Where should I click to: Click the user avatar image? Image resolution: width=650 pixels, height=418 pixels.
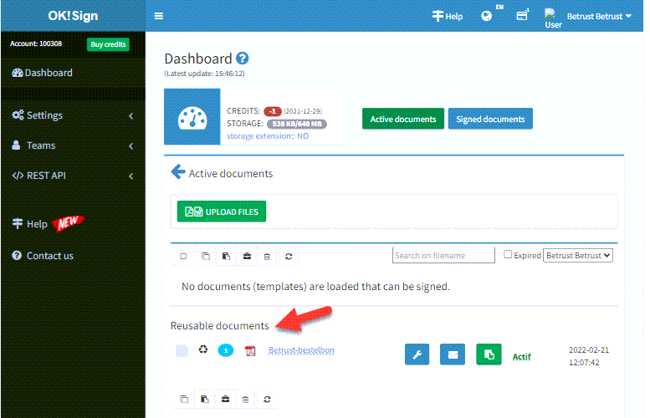coord(553,18)
